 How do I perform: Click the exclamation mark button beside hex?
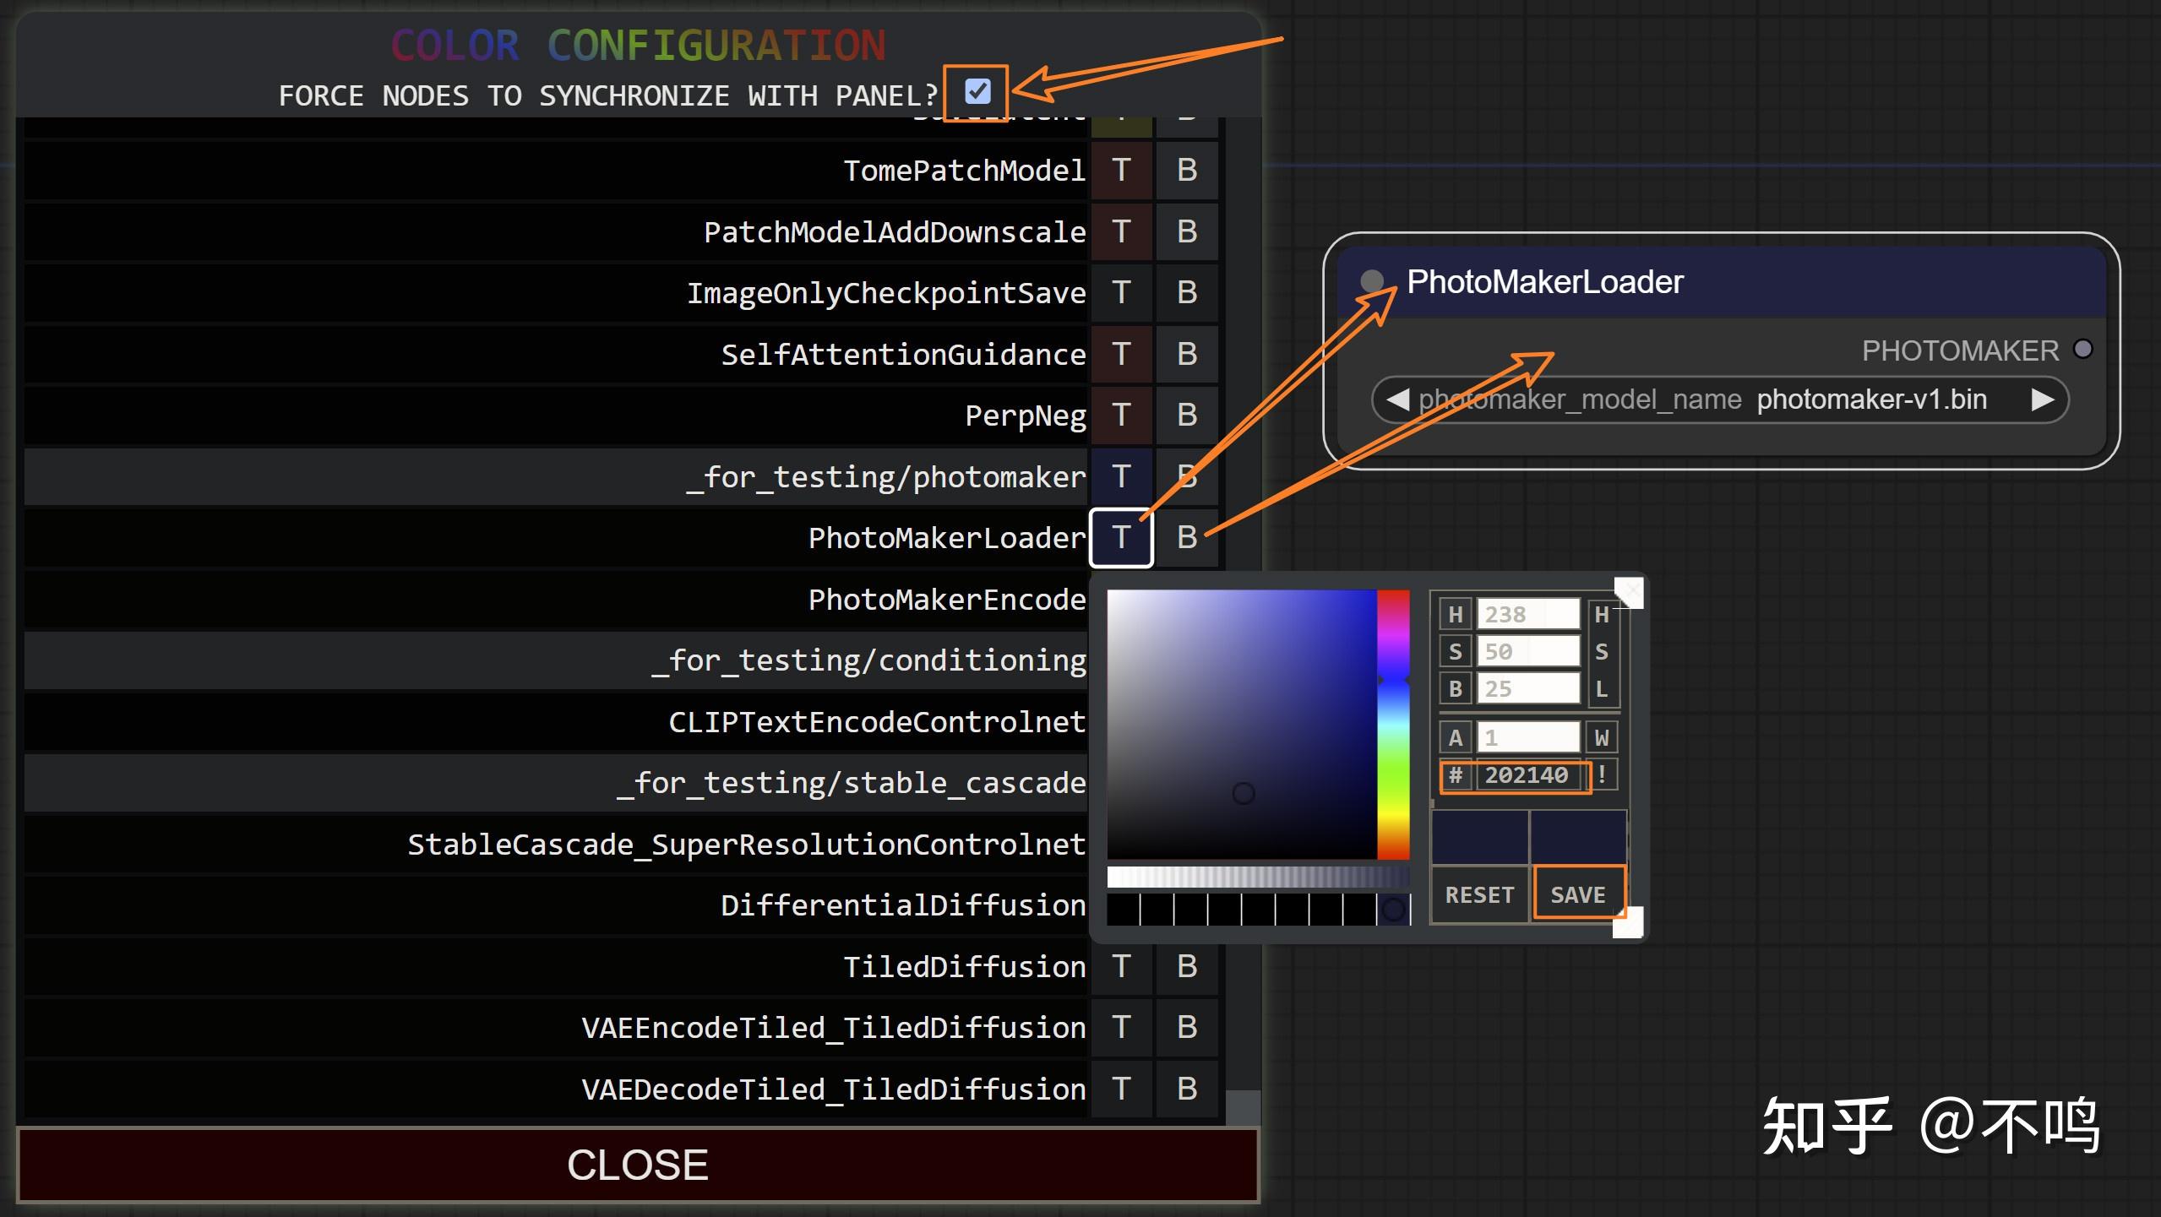(x=1602, y=774)
